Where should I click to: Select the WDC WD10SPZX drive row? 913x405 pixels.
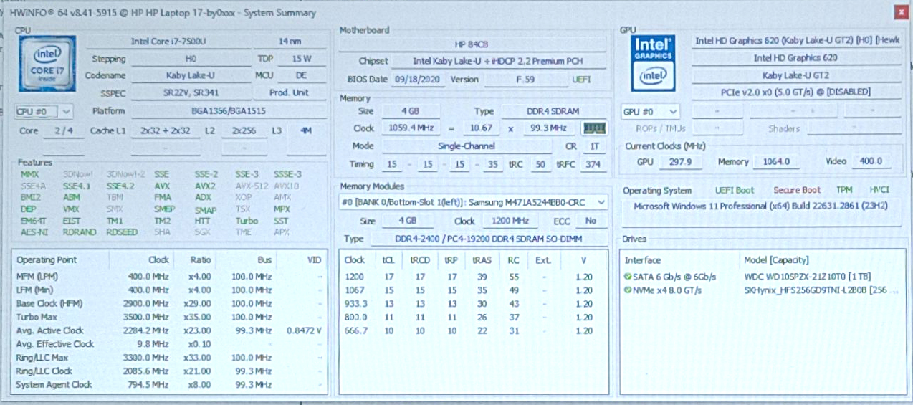761,277
